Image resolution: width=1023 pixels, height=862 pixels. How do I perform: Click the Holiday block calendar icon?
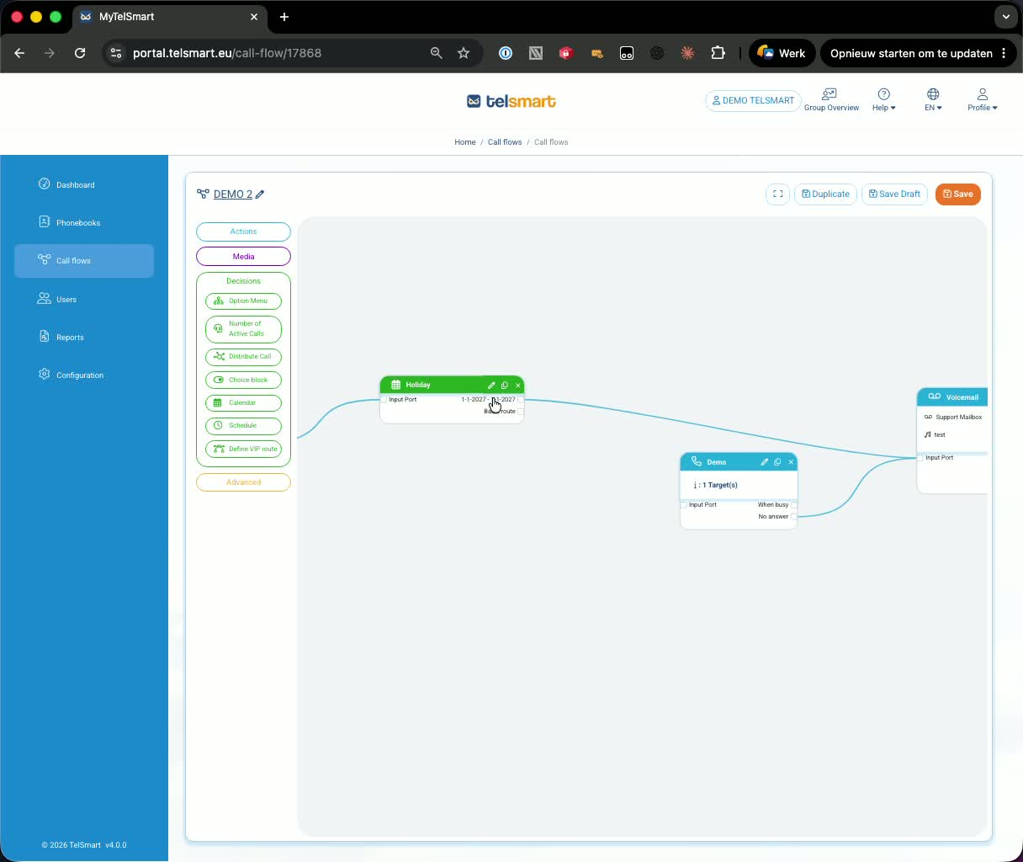(x=396, y=385)
